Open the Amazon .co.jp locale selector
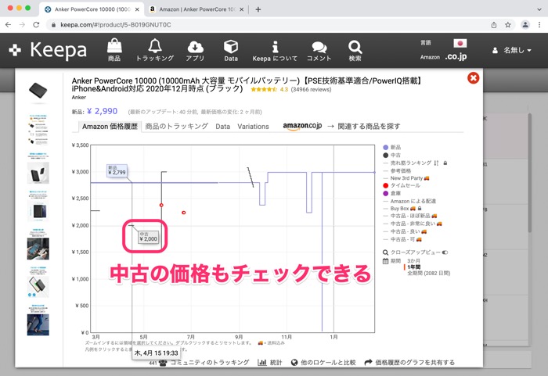 point(456,56)
